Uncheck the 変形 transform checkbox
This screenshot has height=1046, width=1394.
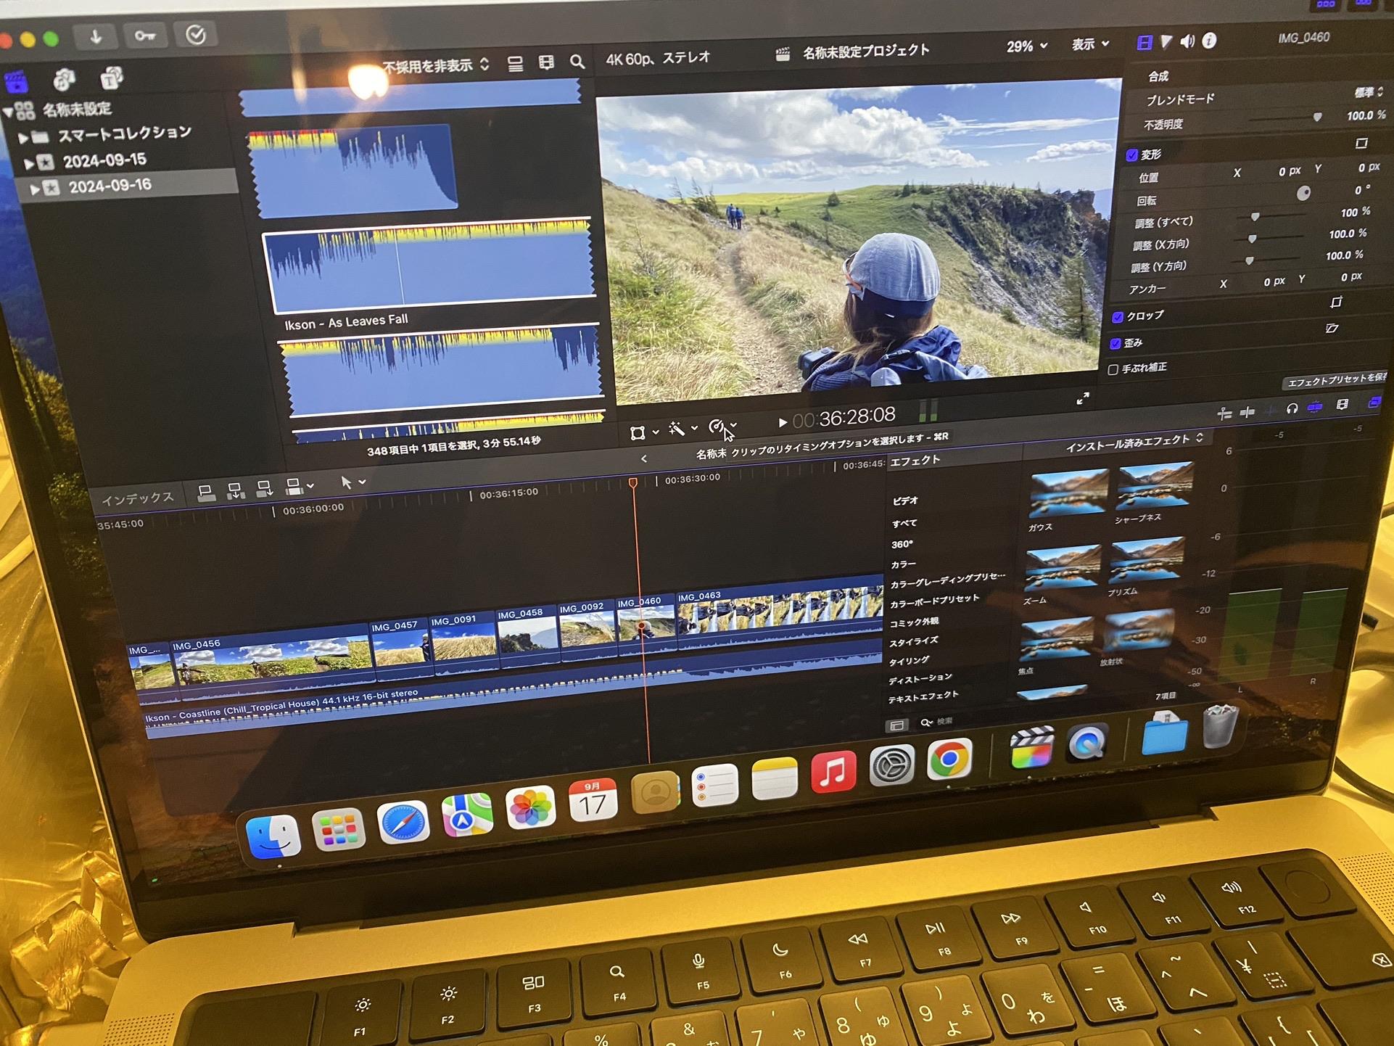click(x=1131, y=155)
